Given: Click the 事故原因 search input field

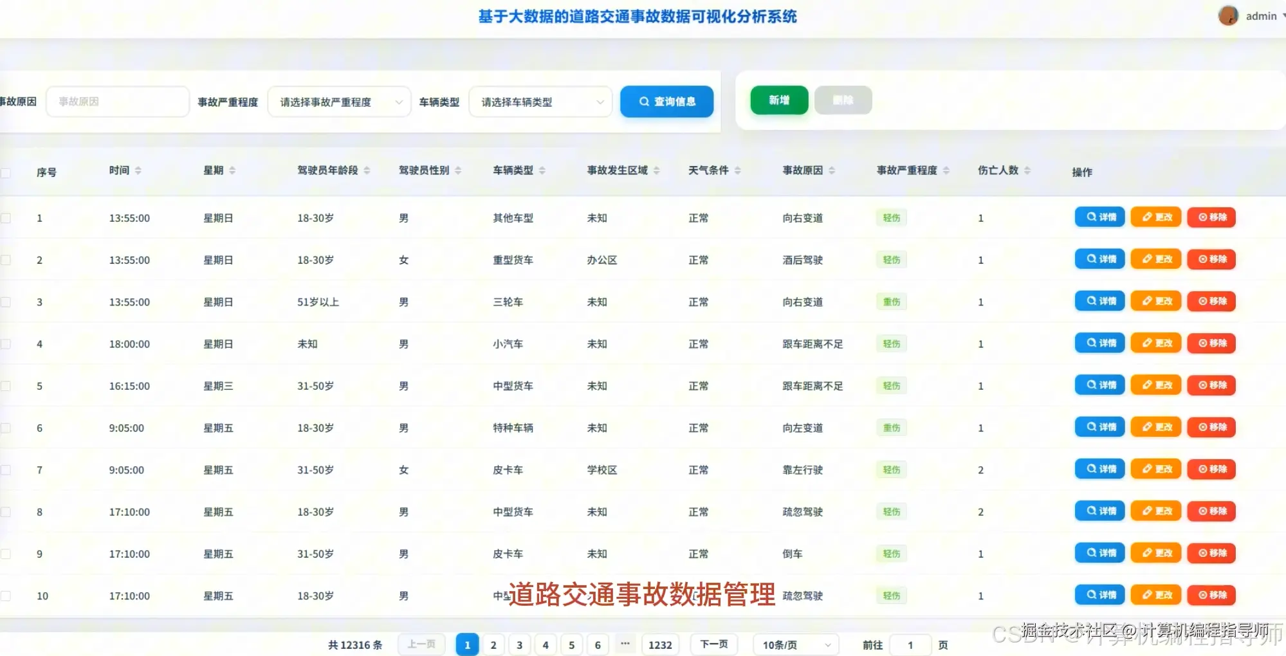Looking at the screenshot, I should click(117, 101).
